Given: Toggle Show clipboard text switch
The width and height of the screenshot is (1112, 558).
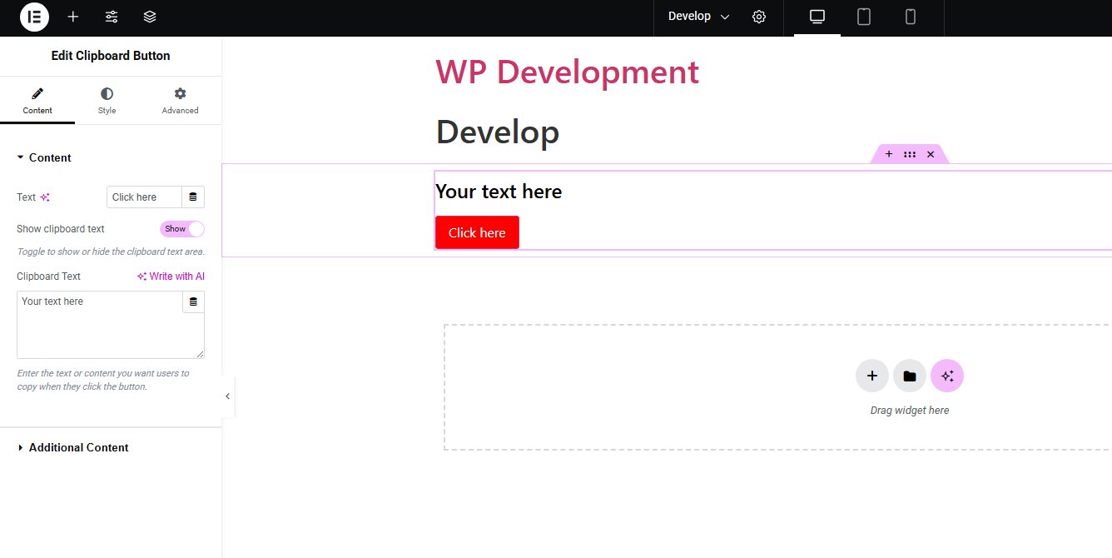Looking at the screenshot, I should (x=181, y=228).
